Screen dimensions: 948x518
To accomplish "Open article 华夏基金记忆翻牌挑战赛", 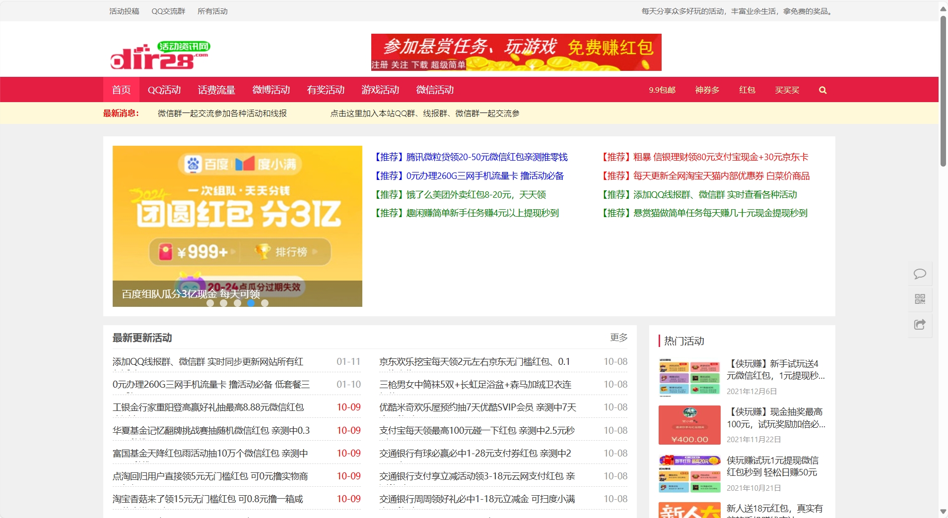I will pos(211,431).
